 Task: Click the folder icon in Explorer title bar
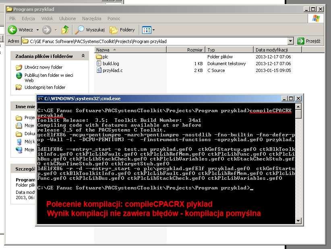pyautogui.click(x=9, y=9)
